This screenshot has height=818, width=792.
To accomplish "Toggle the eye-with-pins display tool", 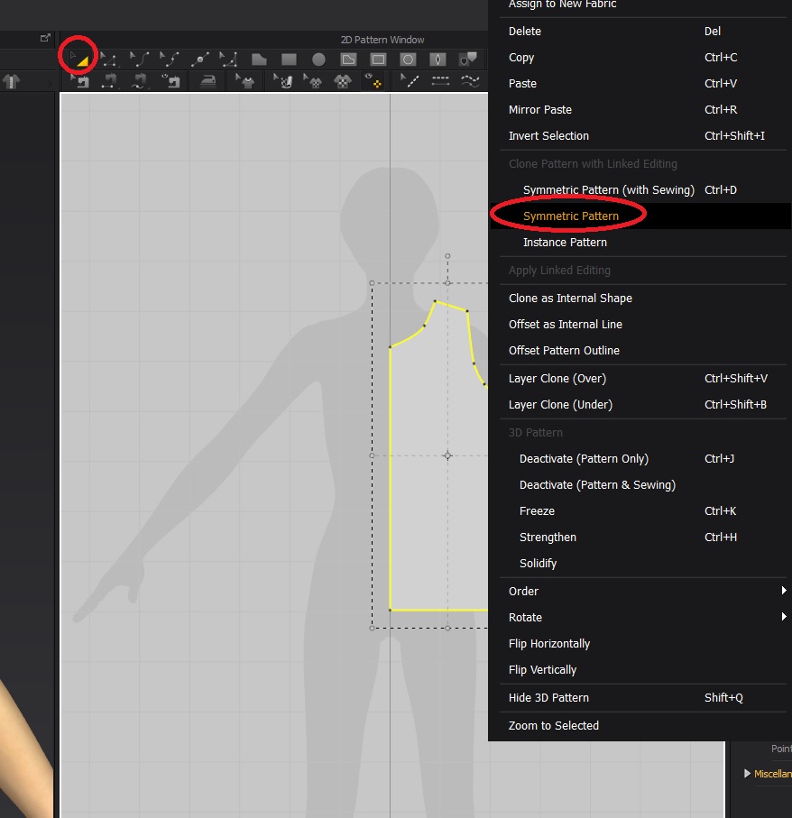I will (373, 81).
